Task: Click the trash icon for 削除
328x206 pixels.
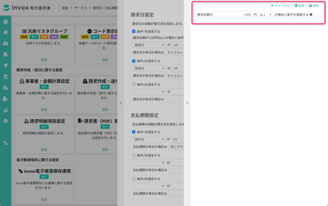Action: [296, 6]
